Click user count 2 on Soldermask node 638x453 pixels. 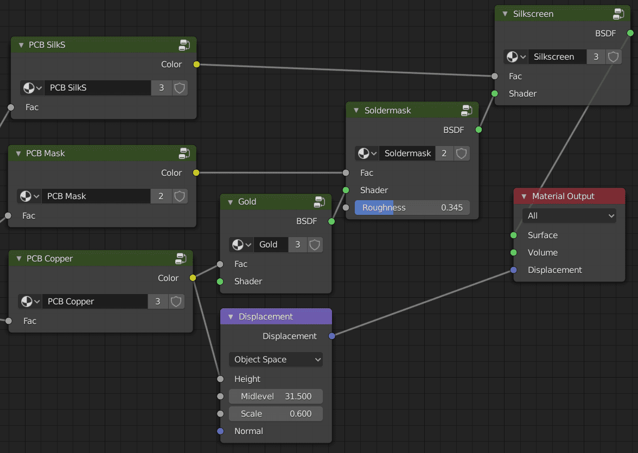coord(444,154)
